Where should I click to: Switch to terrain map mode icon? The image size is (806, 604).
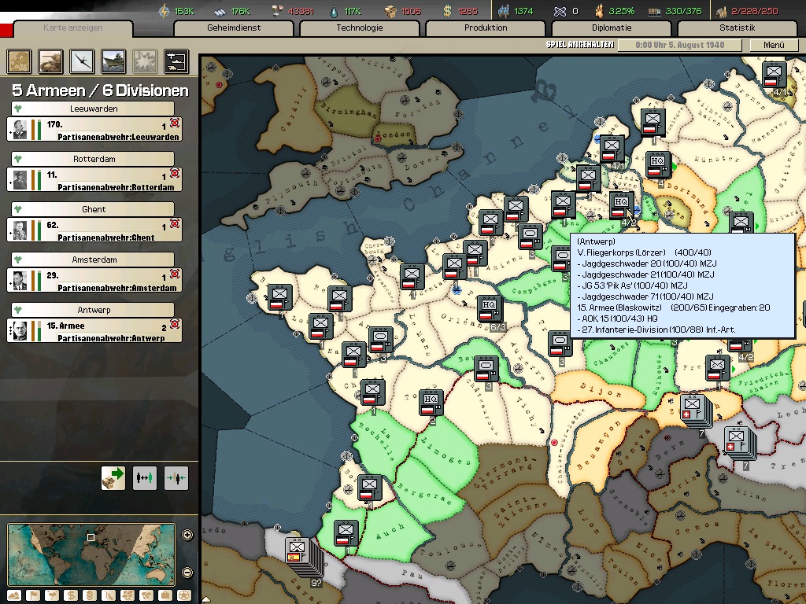click(x=13, y=595)
